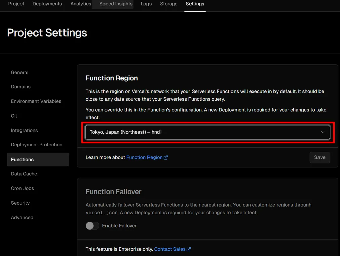This screenshot has height=256, width=340.
Task: Go to Environment Variables settings
Action: (36, 101)
